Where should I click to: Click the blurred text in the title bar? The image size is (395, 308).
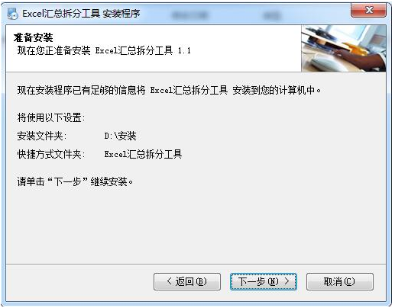(227, 14)
